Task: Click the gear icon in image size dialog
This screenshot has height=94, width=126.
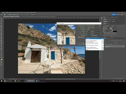Action: pos(100,26)
